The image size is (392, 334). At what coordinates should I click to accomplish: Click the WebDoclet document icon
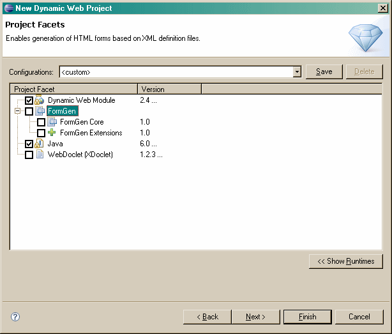[x=40, y=155]
